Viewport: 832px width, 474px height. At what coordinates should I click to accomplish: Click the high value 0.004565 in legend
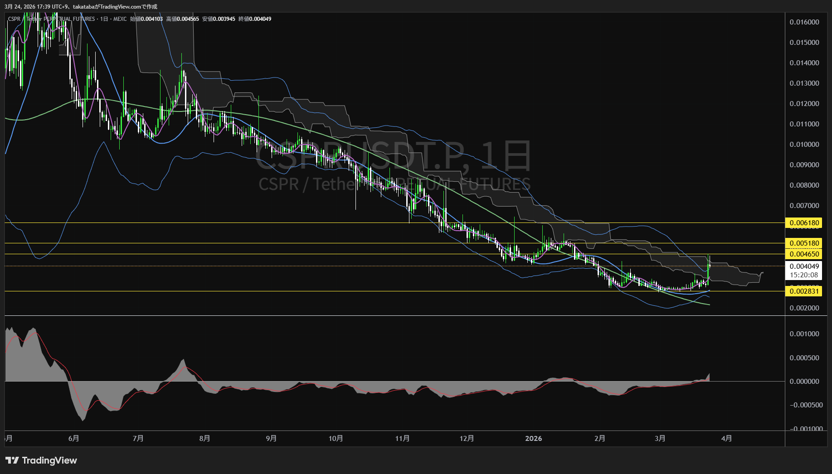pos(187,19)
